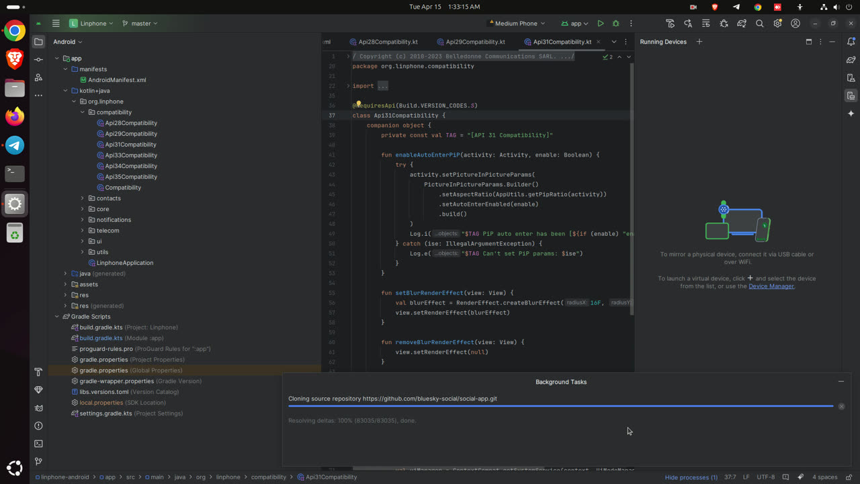Debug the app with bug icon
The width and height of the screenshot is (860, 484).
tap(615, 24)
